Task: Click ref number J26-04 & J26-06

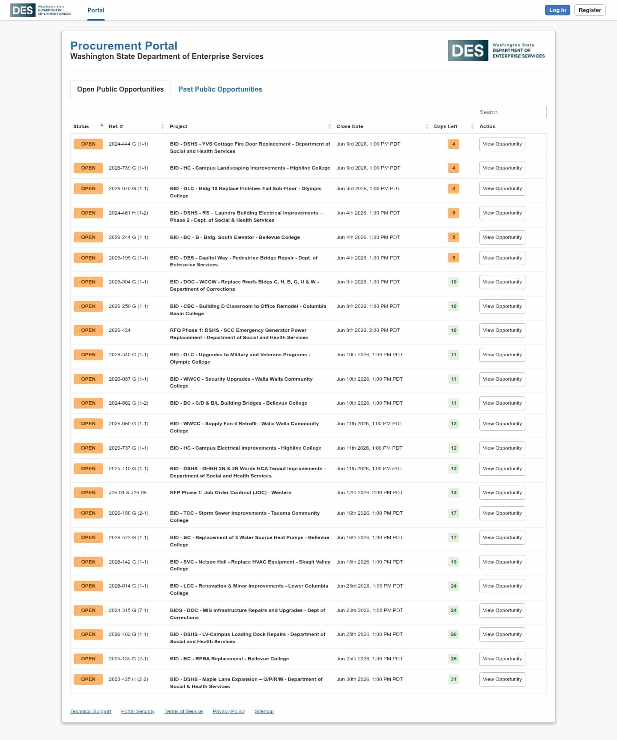Action: pos(128,492)
